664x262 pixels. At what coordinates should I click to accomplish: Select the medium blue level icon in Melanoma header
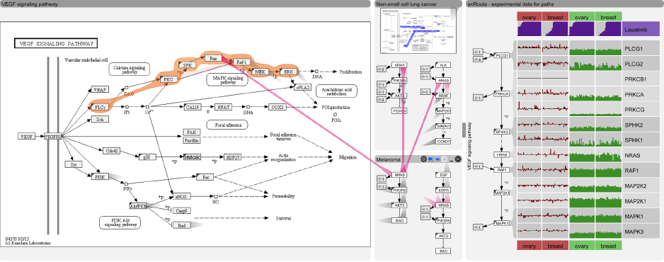(x=437, y=159)
